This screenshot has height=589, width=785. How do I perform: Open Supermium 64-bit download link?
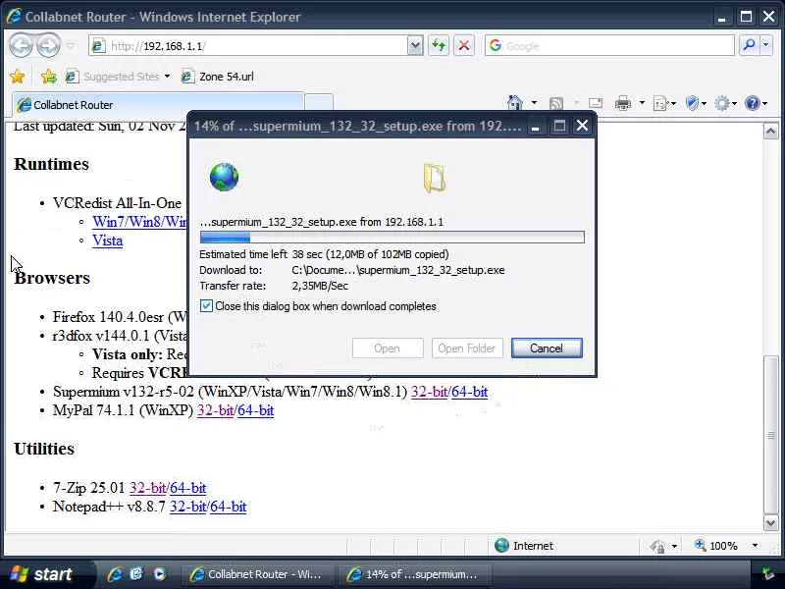tap(470, 392)
